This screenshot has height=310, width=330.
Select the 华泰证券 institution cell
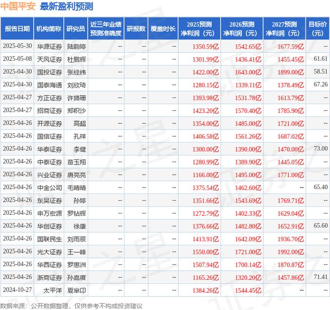49,149
